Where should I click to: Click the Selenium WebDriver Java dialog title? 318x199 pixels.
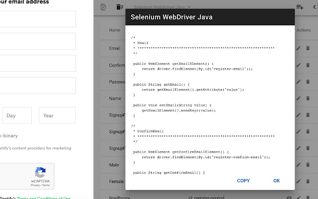[x=171, y=17]
